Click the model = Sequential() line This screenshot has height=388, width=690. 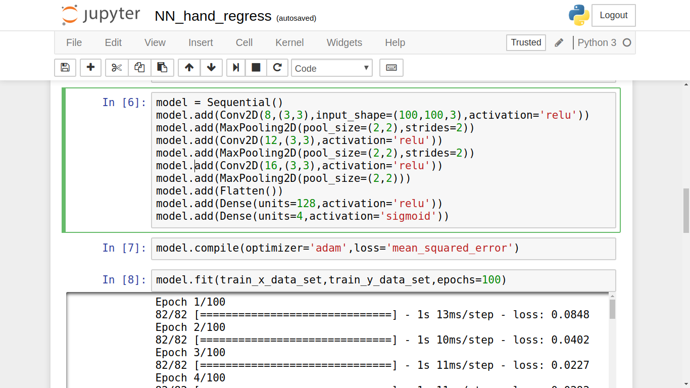[220, 103]
